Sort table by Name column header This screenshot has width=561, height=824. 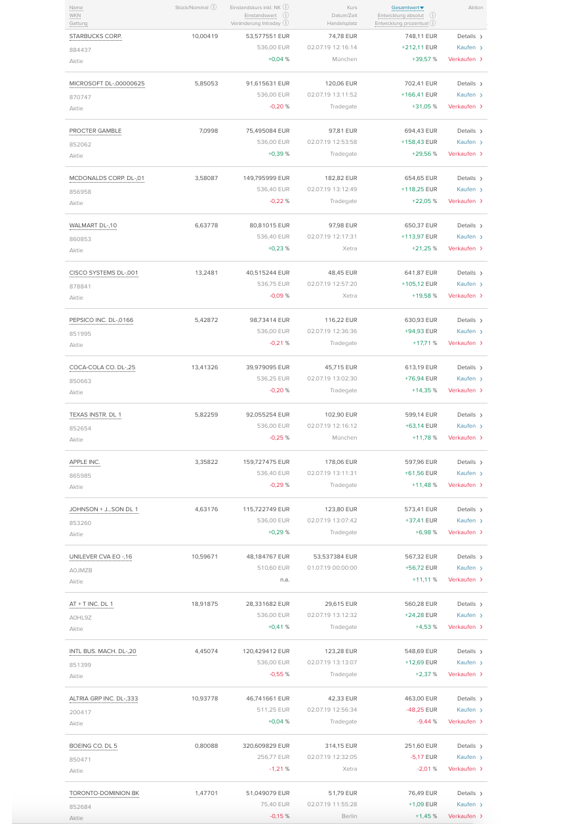tap(76, 7)
